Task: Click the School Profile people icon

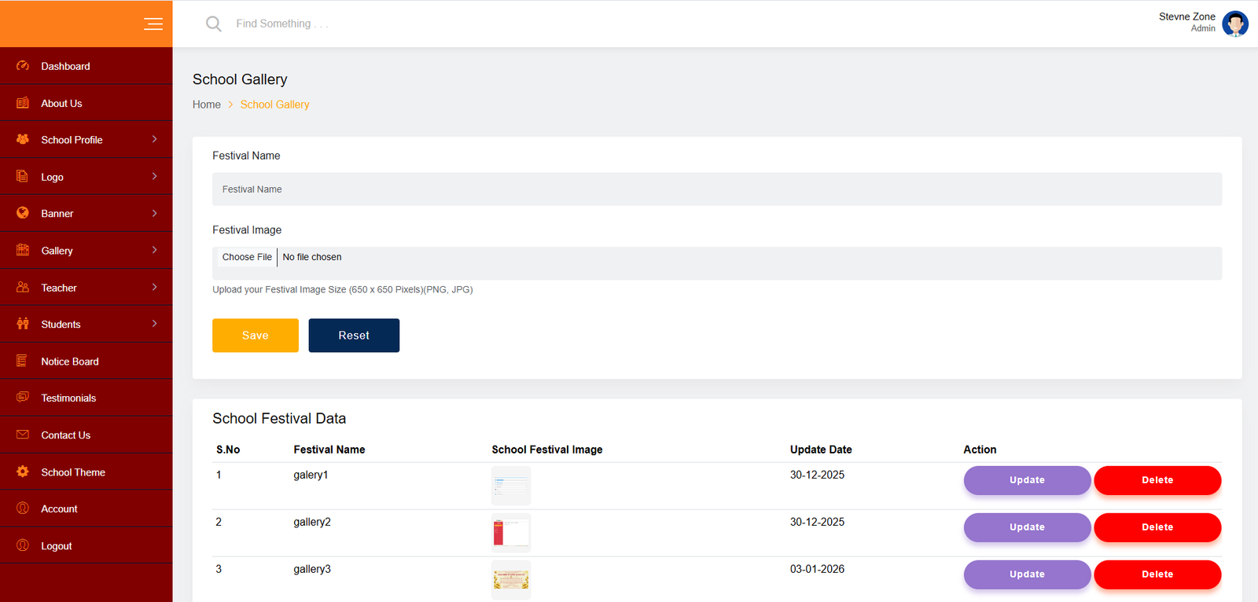Action: [23, 139]
